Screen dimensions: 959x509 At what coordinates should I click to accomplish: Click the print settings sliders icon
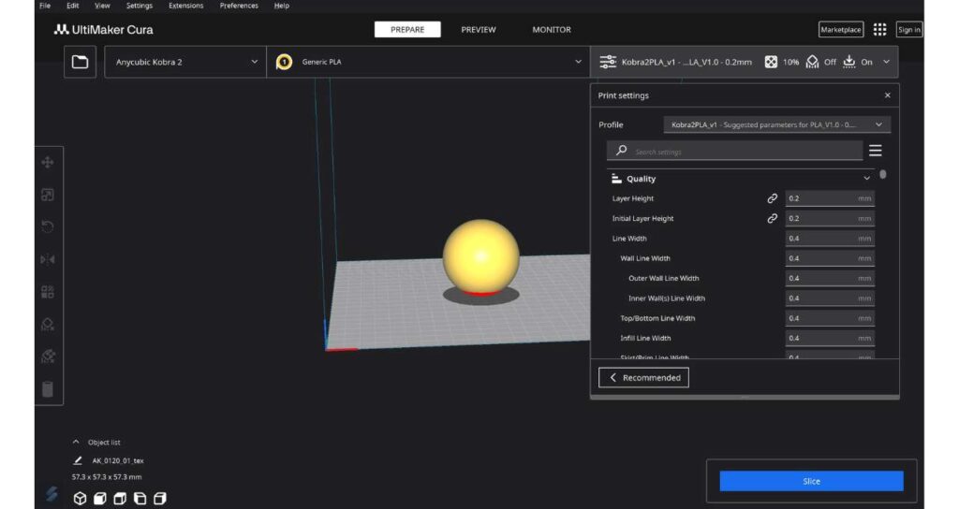tap(608, 62)
